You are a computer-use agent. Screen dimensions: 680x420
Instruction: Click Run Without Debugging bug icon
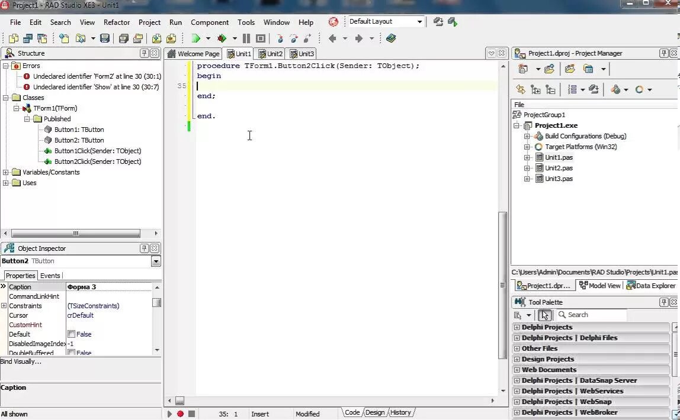coord(222,38)
